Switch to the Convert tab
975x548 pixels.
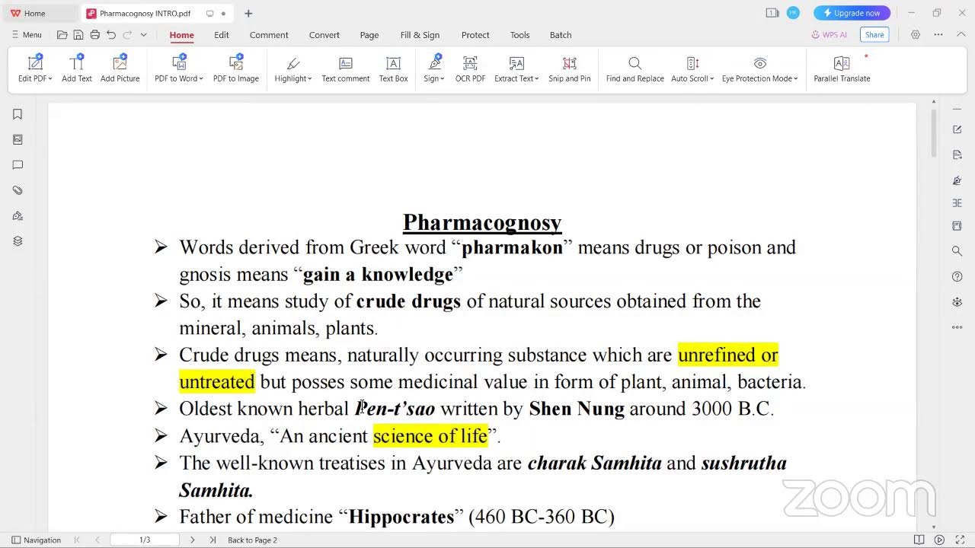(x=324, y=35)
